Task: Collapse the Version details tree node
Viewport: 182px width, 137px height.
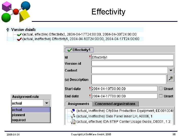Action: click(x=8, y=30)
